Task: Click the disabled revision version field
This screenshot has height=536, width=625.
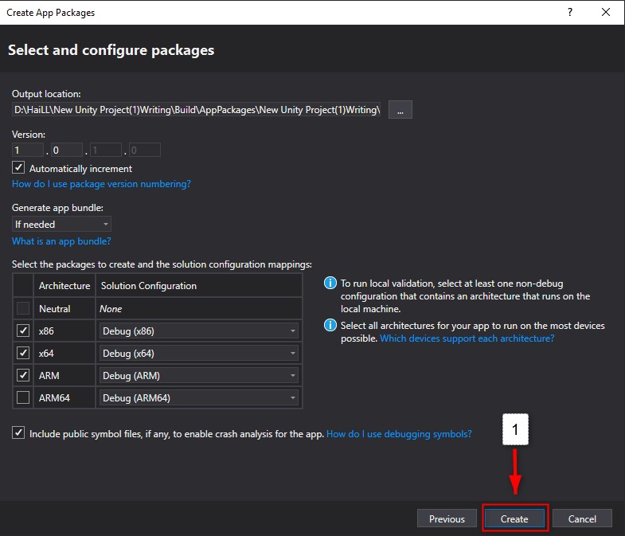Action: 145,150
